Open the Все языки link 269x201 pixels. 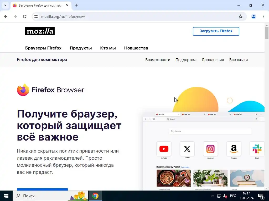(239, 60)
